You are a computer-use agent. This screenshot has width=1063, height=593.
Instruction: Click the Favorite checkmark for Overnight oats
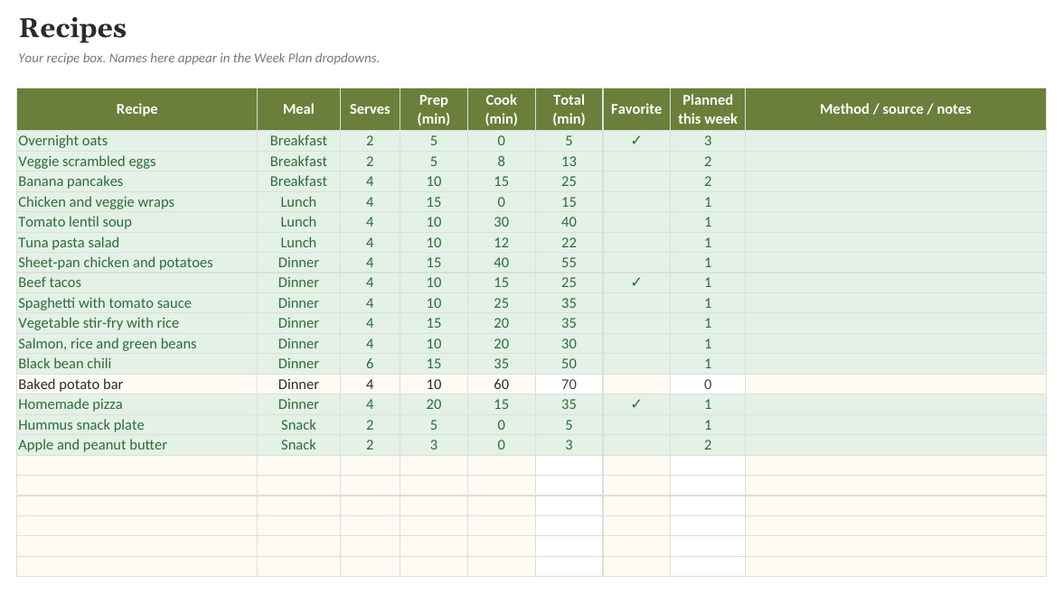pos(636,141)
